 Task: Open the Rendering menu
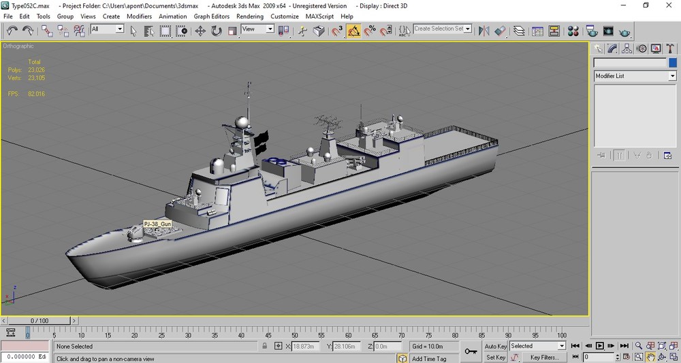coord(250,16)
